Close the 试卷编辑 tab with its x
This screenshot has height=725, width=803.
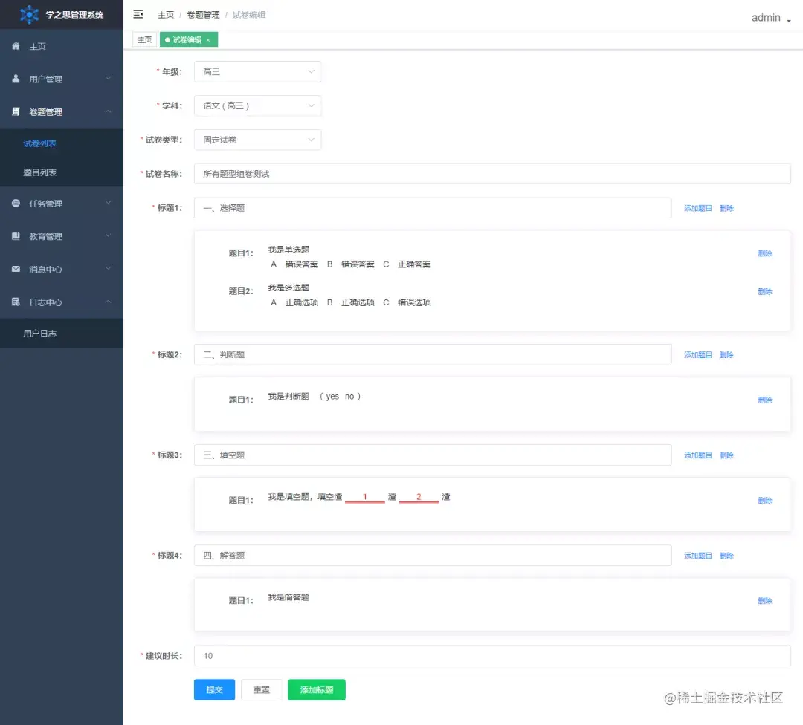208,40
